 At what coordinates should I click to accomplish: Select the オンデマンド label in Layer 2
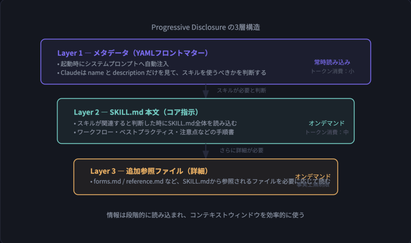[326, 123]
